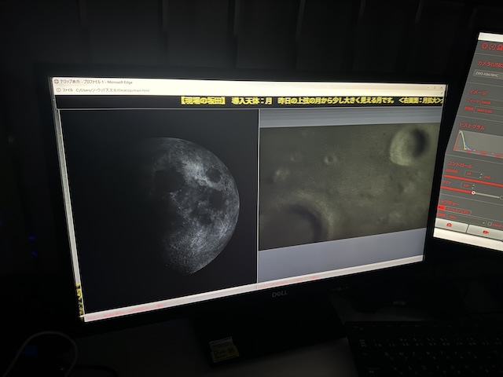The width and height of the screenshot is (503, 377).
Task: Toggle the checkbox beside capture dropdown
Action: [x=490, y=224]
